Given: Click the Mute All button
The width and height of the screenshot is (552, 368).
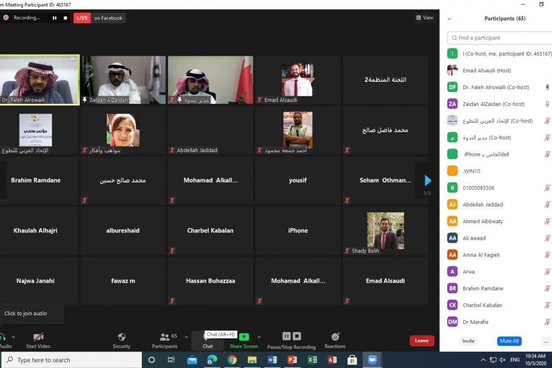Looking at the screenshot, I should point(509,341).
